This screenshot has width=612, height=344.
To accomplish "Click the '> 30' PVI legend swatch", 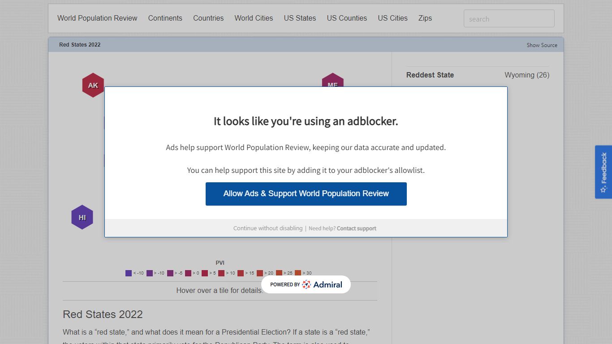I will coord(298,273).
